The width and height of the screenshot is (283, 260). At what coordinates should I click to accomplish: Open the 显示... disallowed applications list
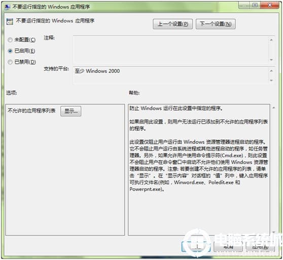pyautogui.click(x=71, y=111)
